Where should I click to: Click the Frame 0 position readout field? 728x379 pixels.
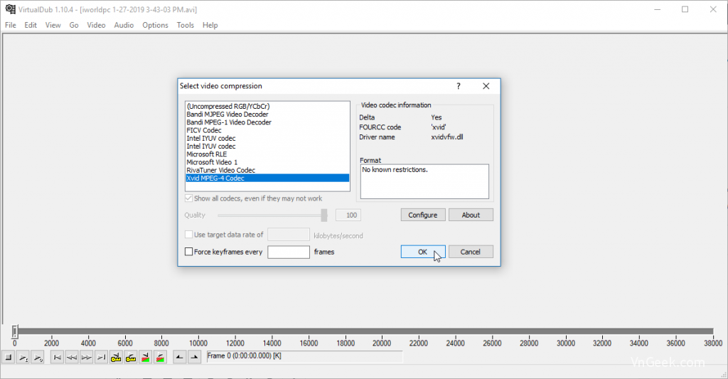click(304, 357)
